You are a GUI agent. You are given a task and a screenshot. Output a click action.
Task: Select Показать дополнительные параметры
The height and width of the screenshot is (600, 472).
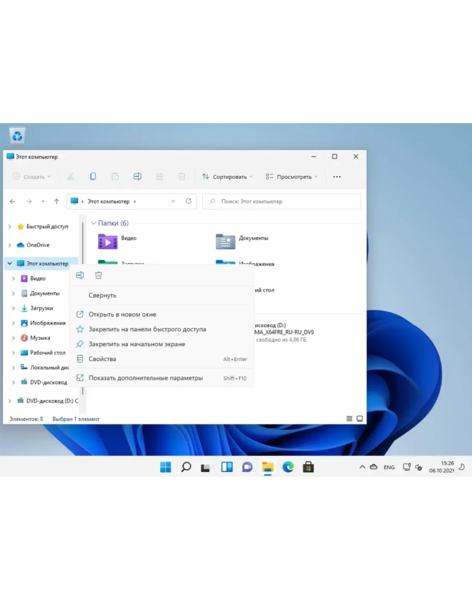coord(145,378)
